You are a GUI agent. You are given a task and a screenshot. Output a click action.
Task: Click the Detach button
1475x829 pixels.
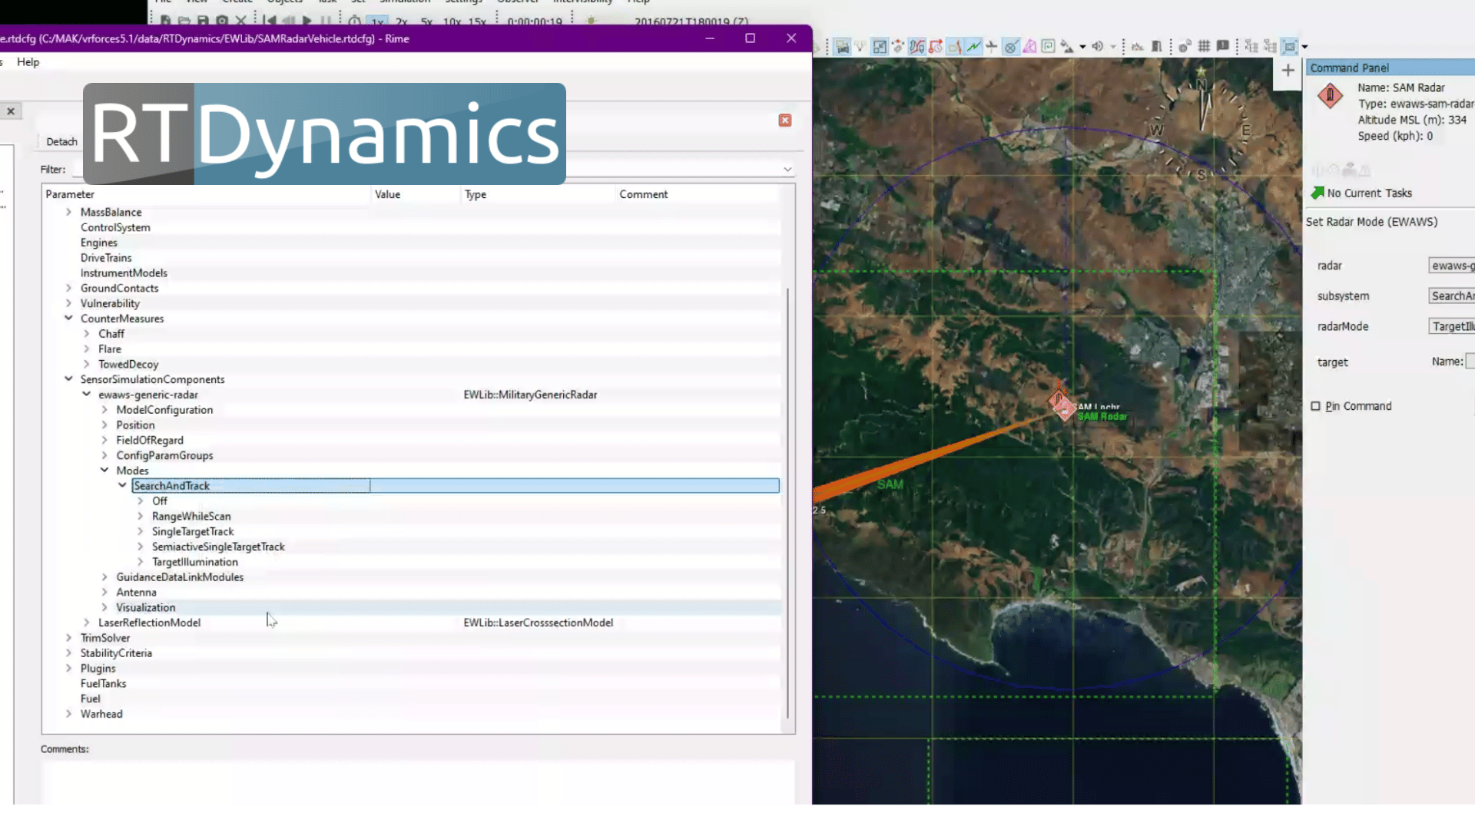pos(61,141)
